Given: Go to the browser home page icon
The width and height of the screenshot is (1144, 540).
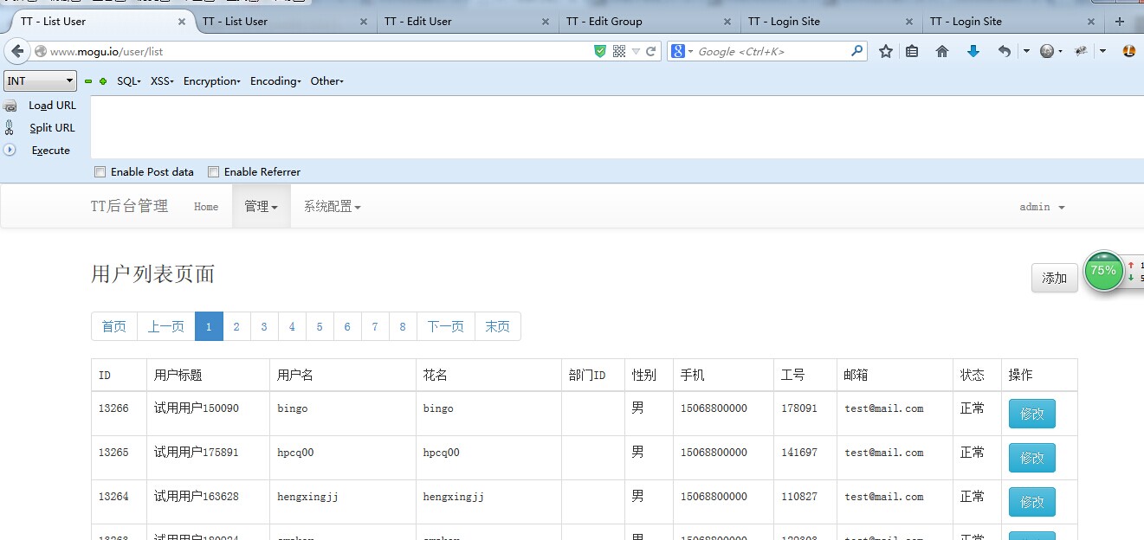Looking at the screenshot, I should point(942,51).
